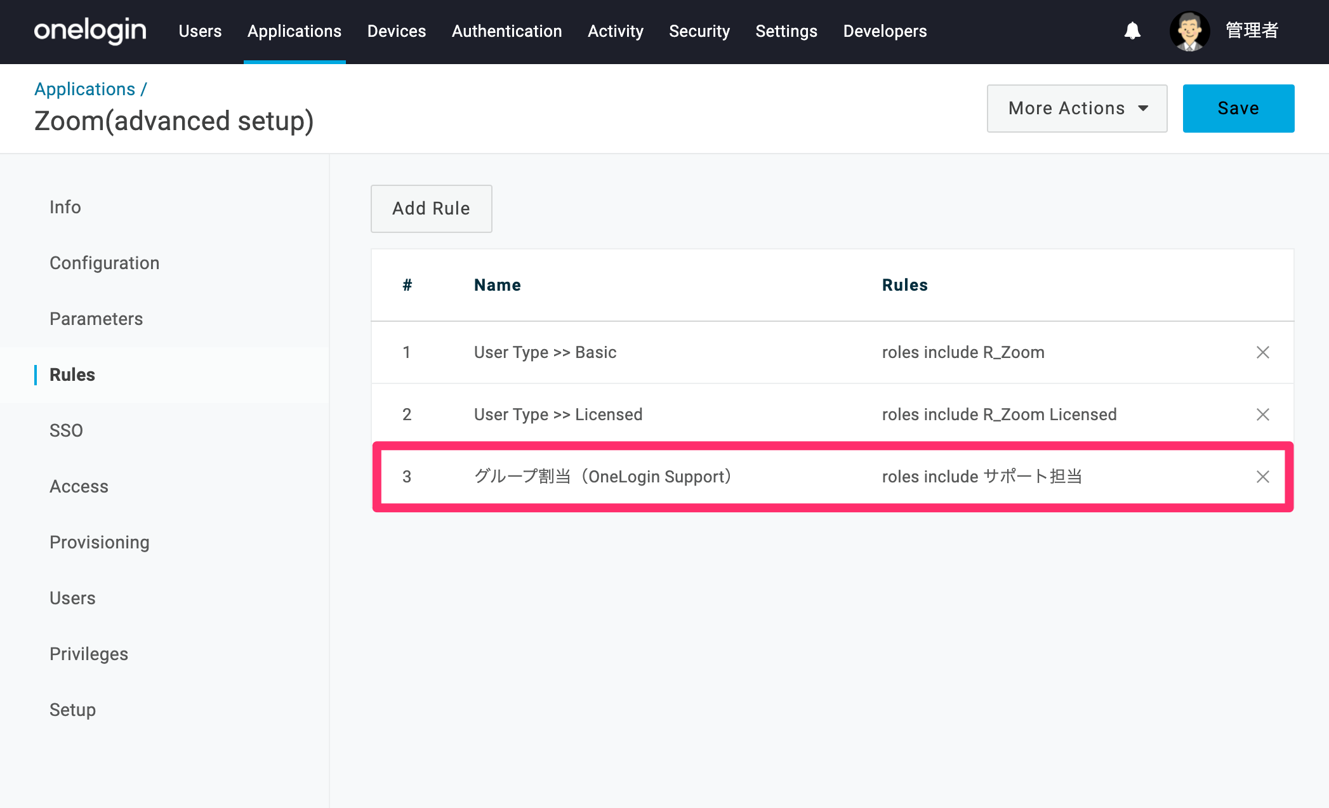Viewport: 1329px width, 808px height.
Task: Delete the グループ割当 rule
Action: (1263, 477)
